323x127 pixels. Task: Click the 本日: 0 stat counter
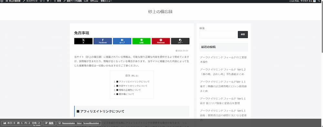point(11,123)
